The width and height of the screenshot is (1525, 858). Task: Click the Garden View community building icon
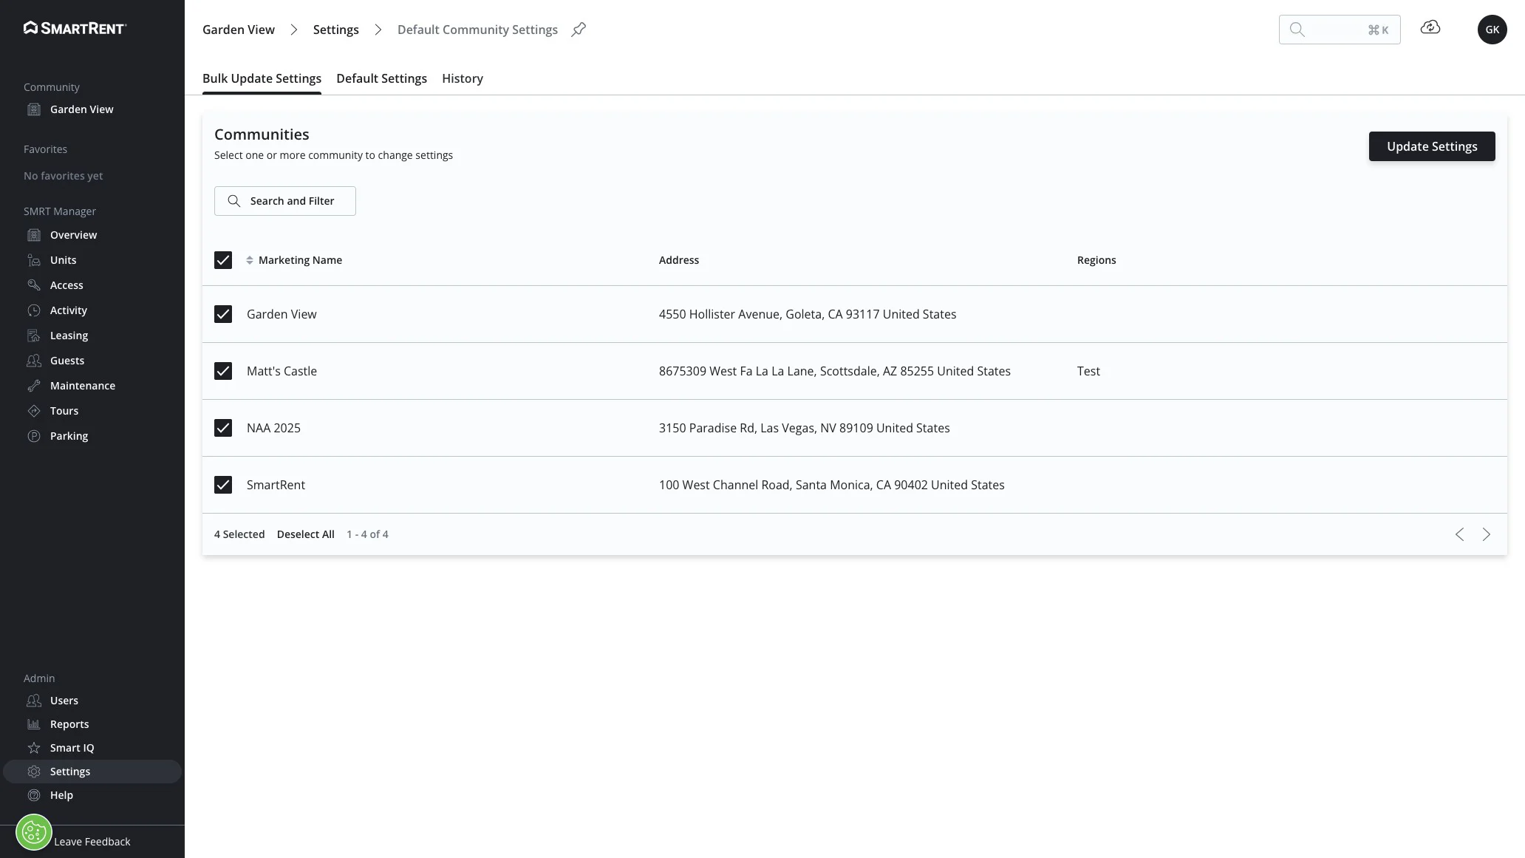(34, 109)
